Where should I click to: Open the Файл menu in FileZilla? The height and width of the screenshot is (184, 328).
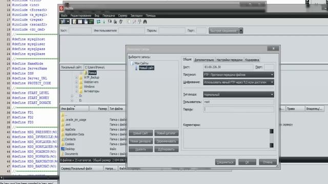(64, 16)
